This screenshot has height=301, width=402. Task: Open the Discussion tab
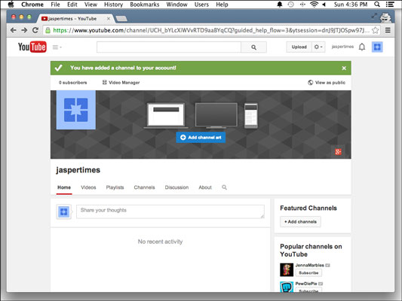[x=176, y=187]
